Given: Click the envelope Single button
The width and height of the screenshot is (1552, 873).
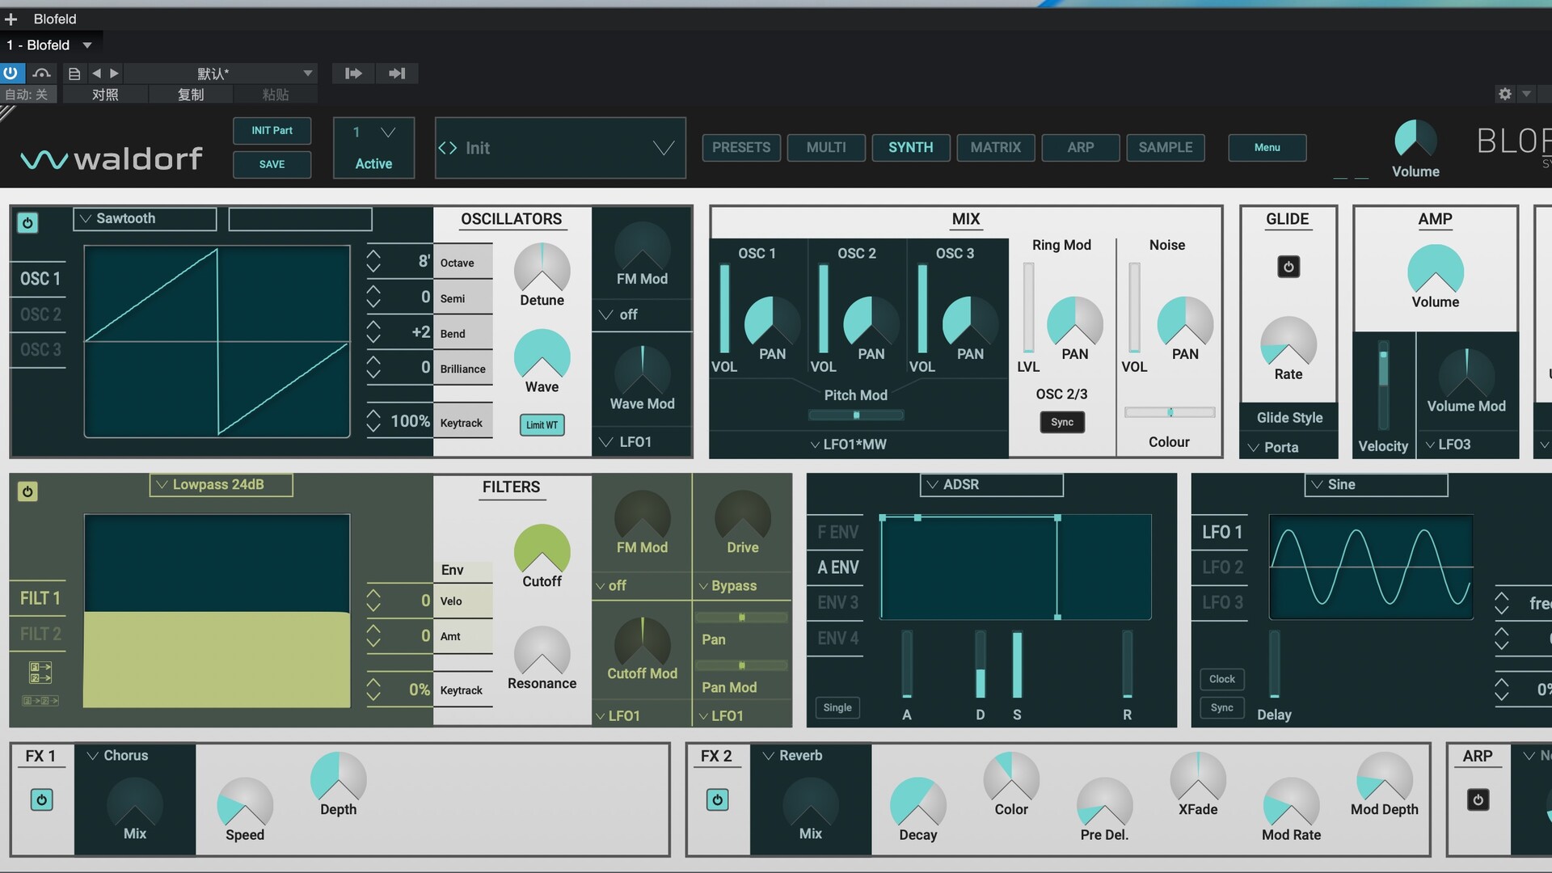Looking at the screenshot, I should click(837, 707).
